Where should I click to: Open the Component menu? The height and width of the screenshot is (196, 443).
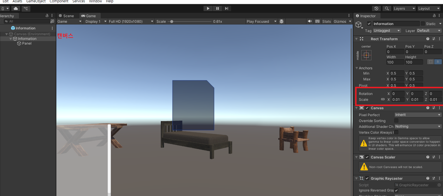59,1
